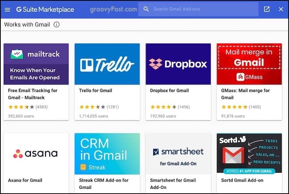289x194 pixels.
Task: Click Trello star rating (1281)
Action: [99, 107]
